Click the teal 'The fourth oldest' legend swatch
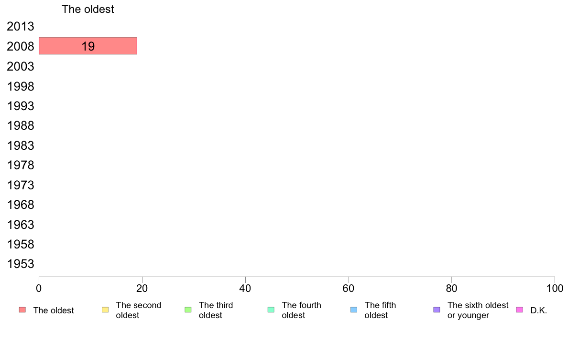Screen dimensions: 568x351 [x=271, y=310]
